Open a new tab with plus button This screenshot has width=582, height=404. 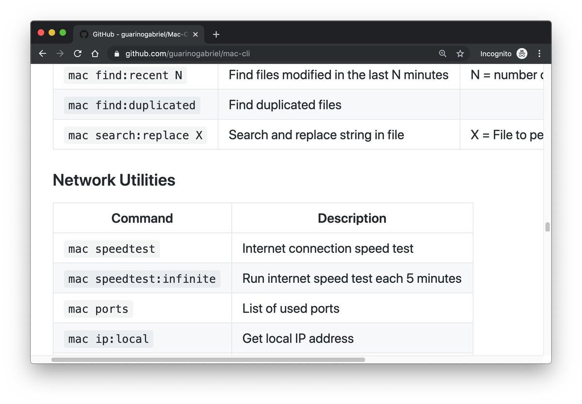216,34
